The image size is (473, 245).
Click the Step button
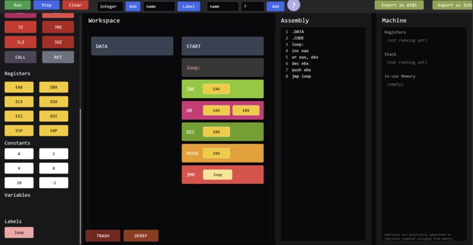46,5
